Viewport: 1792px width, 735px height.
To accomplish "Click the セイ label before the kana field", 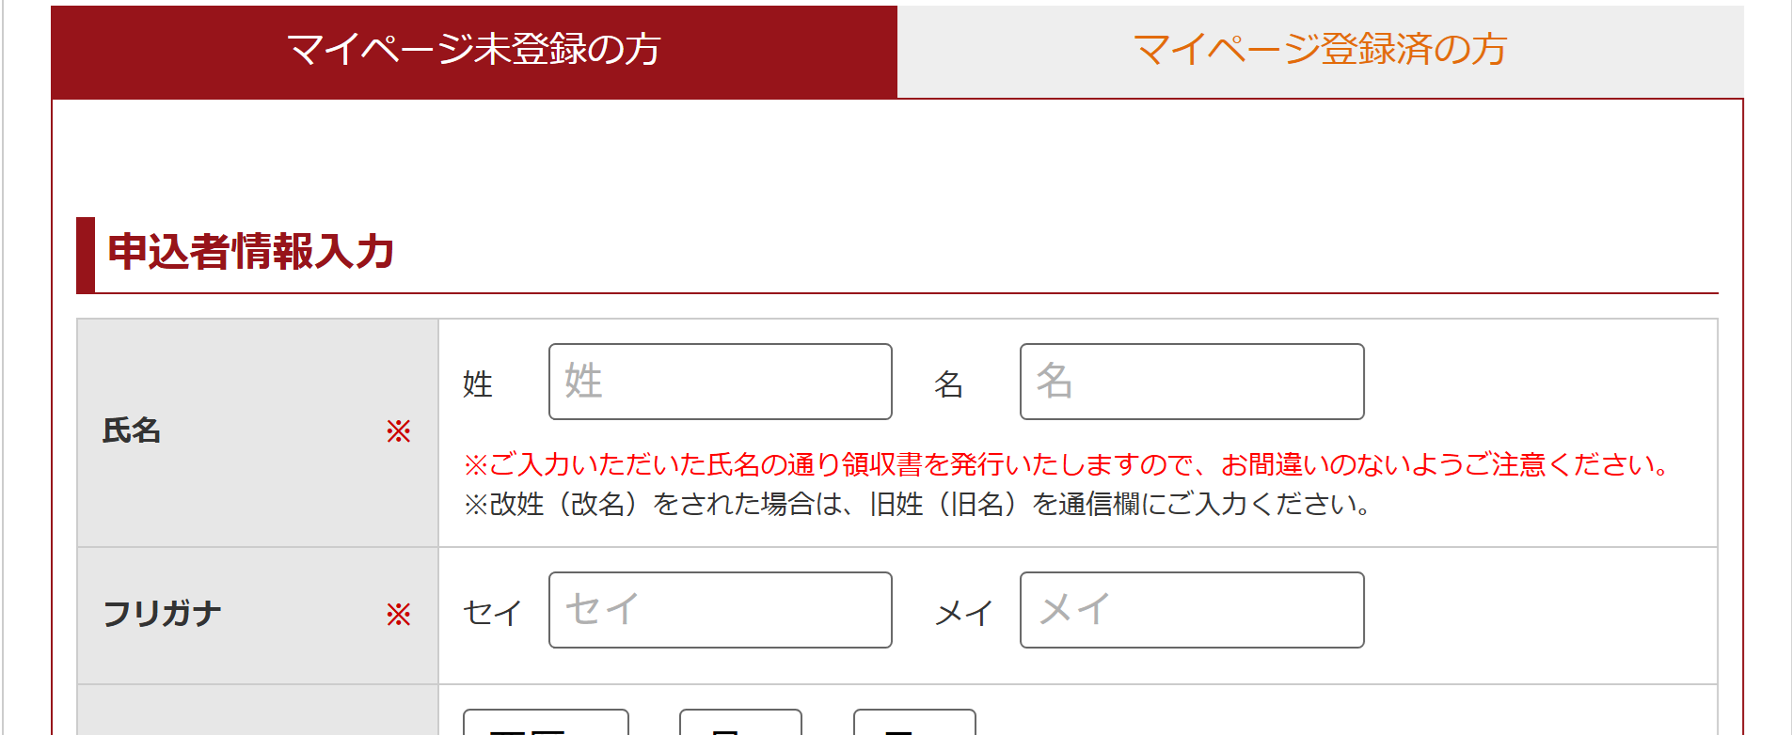I will (x=492, y=613).
